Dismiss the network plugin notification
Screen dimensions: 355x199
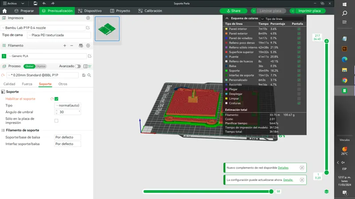pos(302,168)
